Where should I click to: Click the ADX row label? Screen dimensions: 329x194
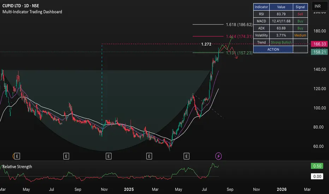[261, 28]
